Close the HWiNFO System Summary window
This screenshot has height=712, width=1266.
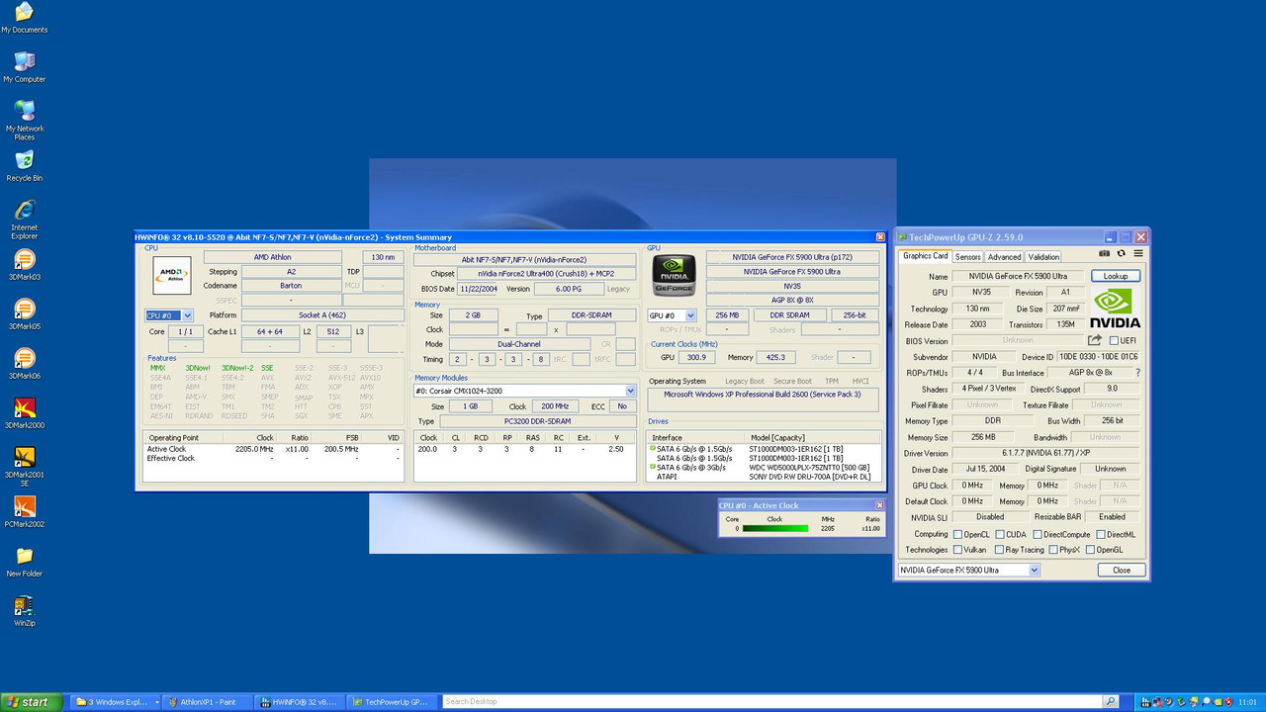coord(880,237)
